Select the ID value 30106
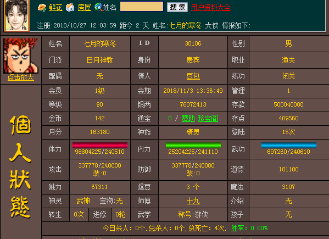The width and height of the screenshot is (329, 239). [193, 43]
